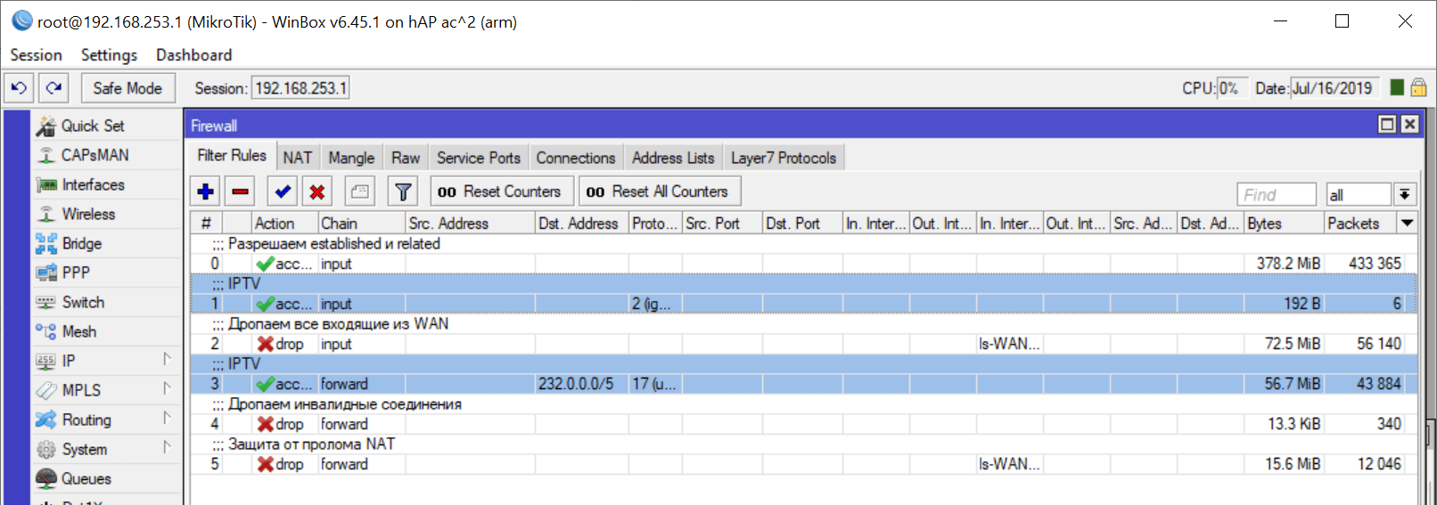
Task: Click the Reset All Counters button
Action: point(660,191)
